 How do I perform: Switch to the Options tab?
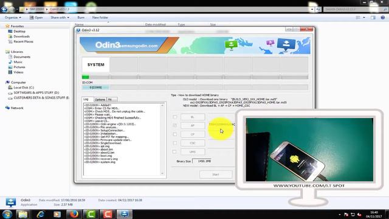tap(100, 99)
